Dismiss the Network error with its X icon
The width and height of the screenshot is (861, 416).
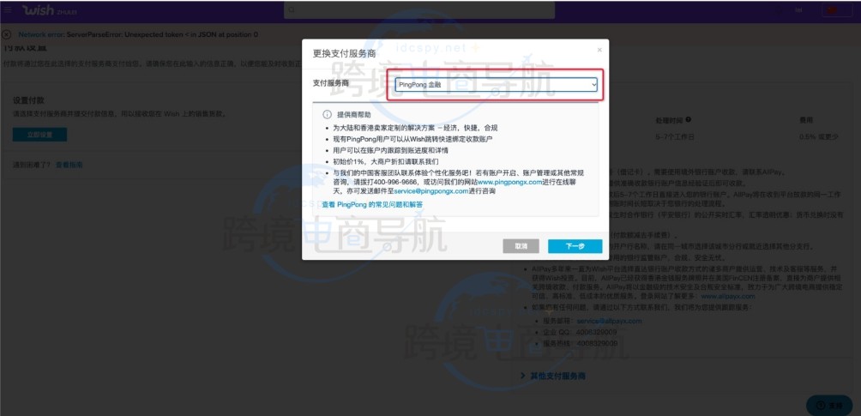7,34
